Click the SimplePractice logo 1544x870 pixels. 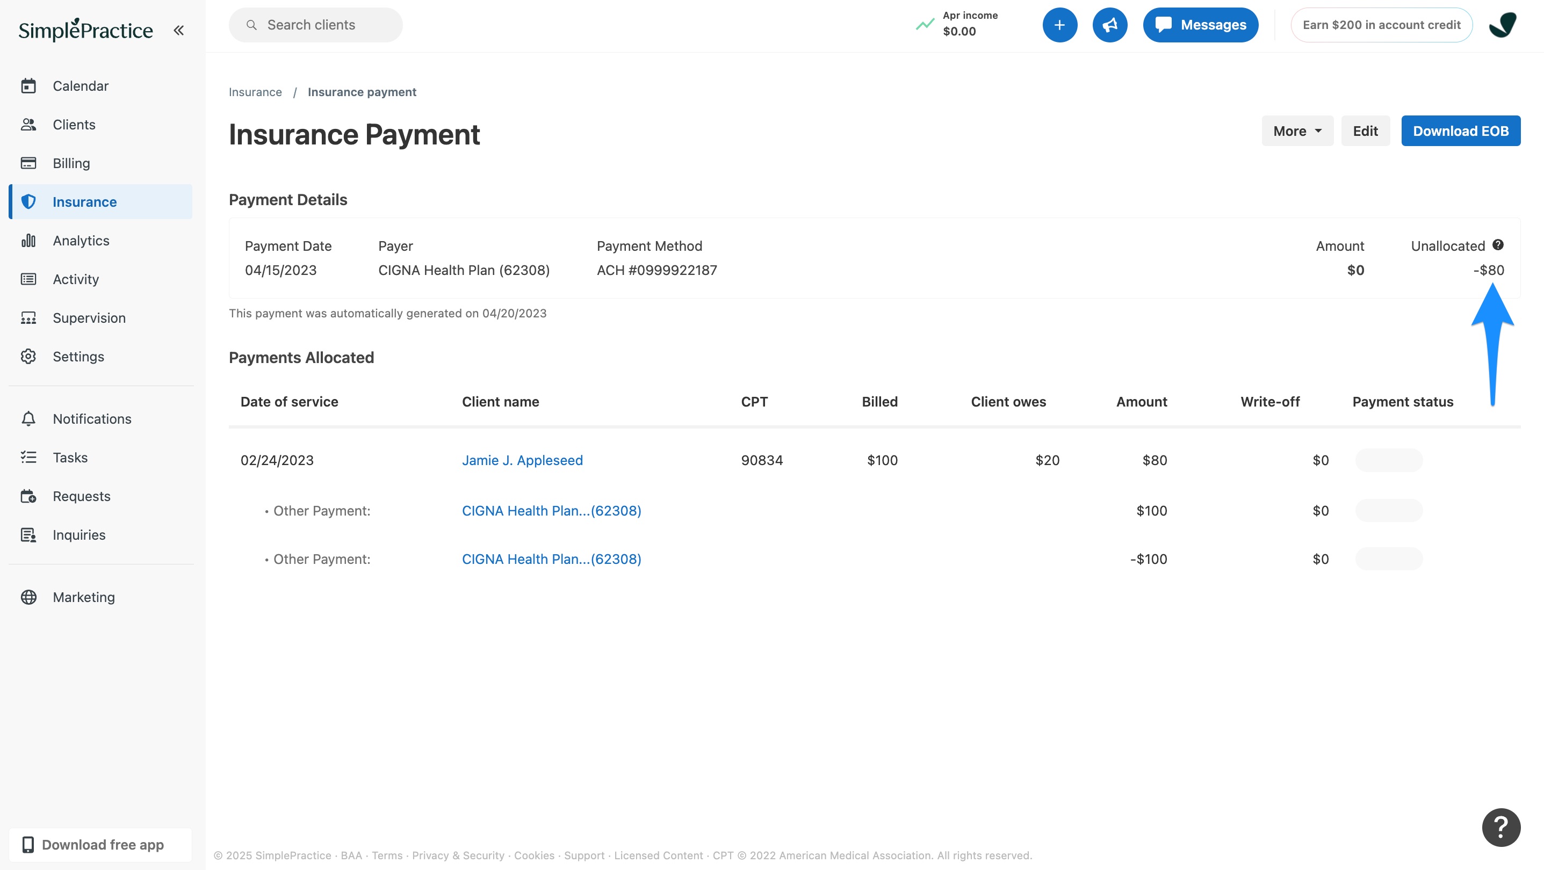pyautogui.click(x=86, y=30)
